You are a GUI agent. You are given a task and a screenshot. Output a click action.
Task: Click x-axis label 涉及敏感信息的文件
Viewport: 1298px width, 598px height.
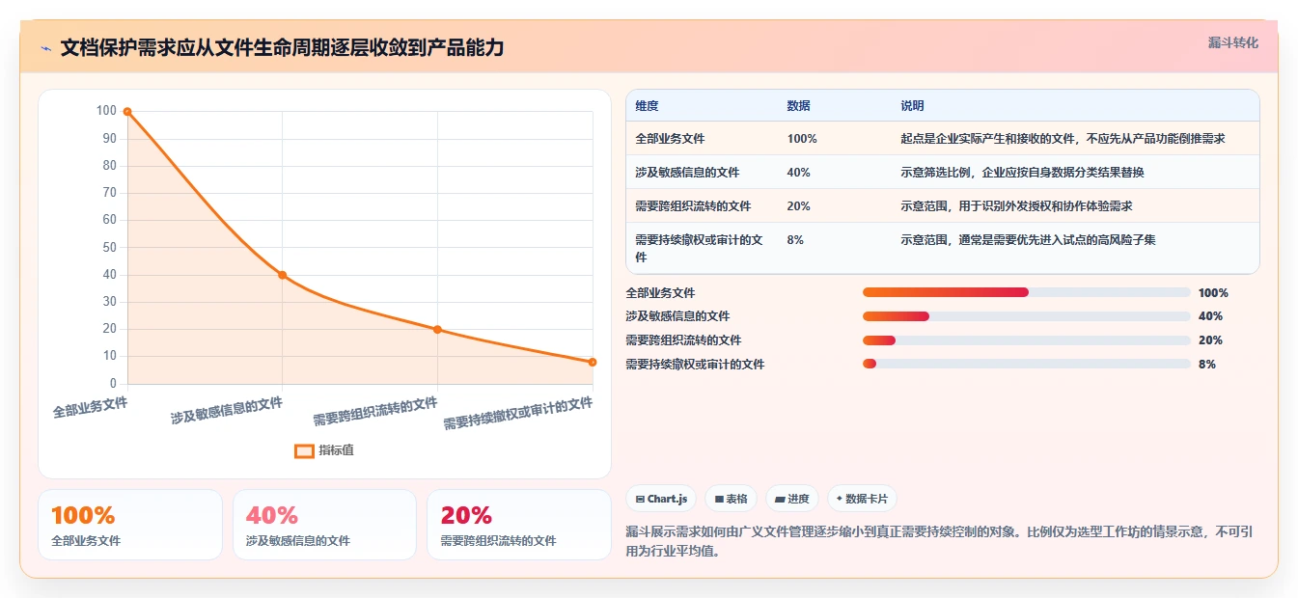point(227,410)
